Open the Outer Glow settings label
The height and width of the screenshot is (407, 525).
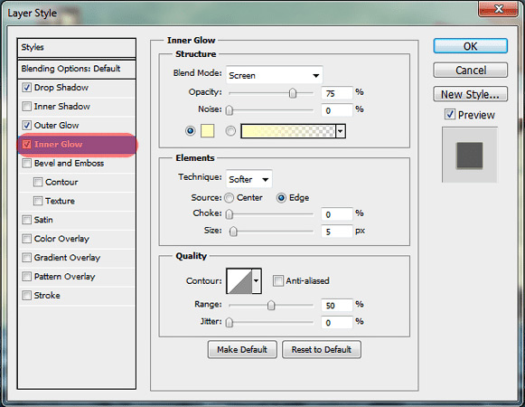(x=57, y=126)
